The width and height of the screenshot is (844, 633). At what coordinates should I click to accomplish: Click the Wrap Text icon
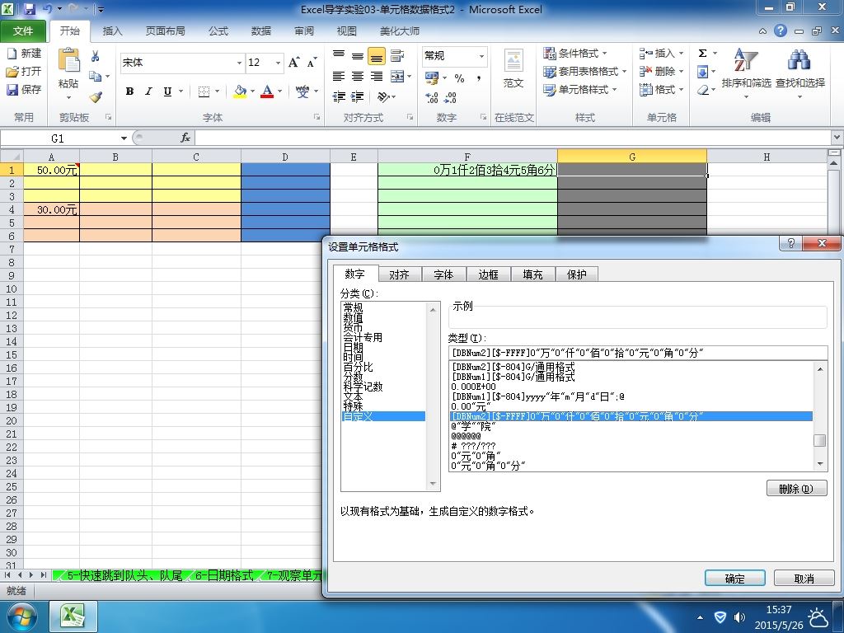pos(397,55)
